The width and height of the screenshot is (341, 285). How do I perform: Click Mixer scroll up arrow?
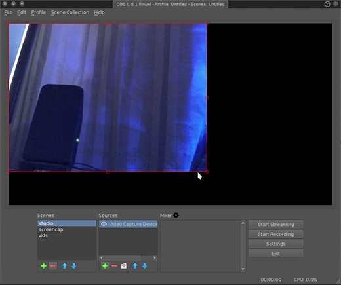243,223
